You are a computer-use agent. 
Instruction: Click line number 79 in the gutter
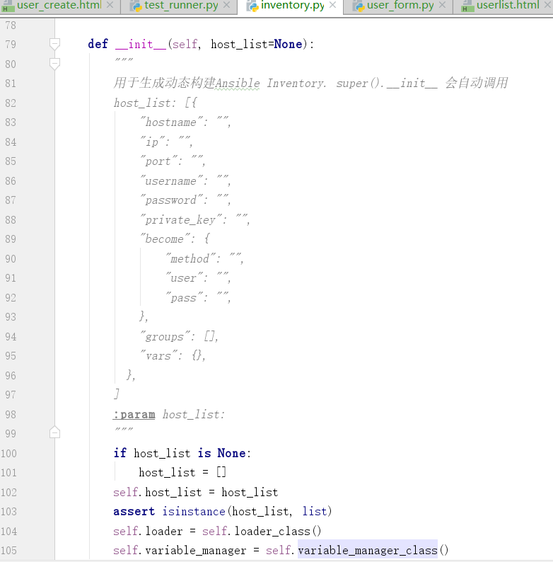tap(11, 44)
